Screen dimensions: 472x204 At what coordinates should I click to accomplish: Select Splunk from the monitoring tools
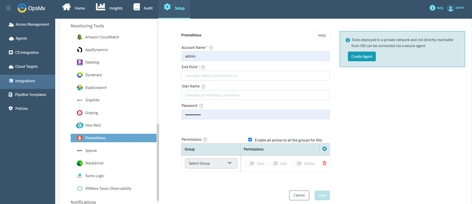(91, 151)
